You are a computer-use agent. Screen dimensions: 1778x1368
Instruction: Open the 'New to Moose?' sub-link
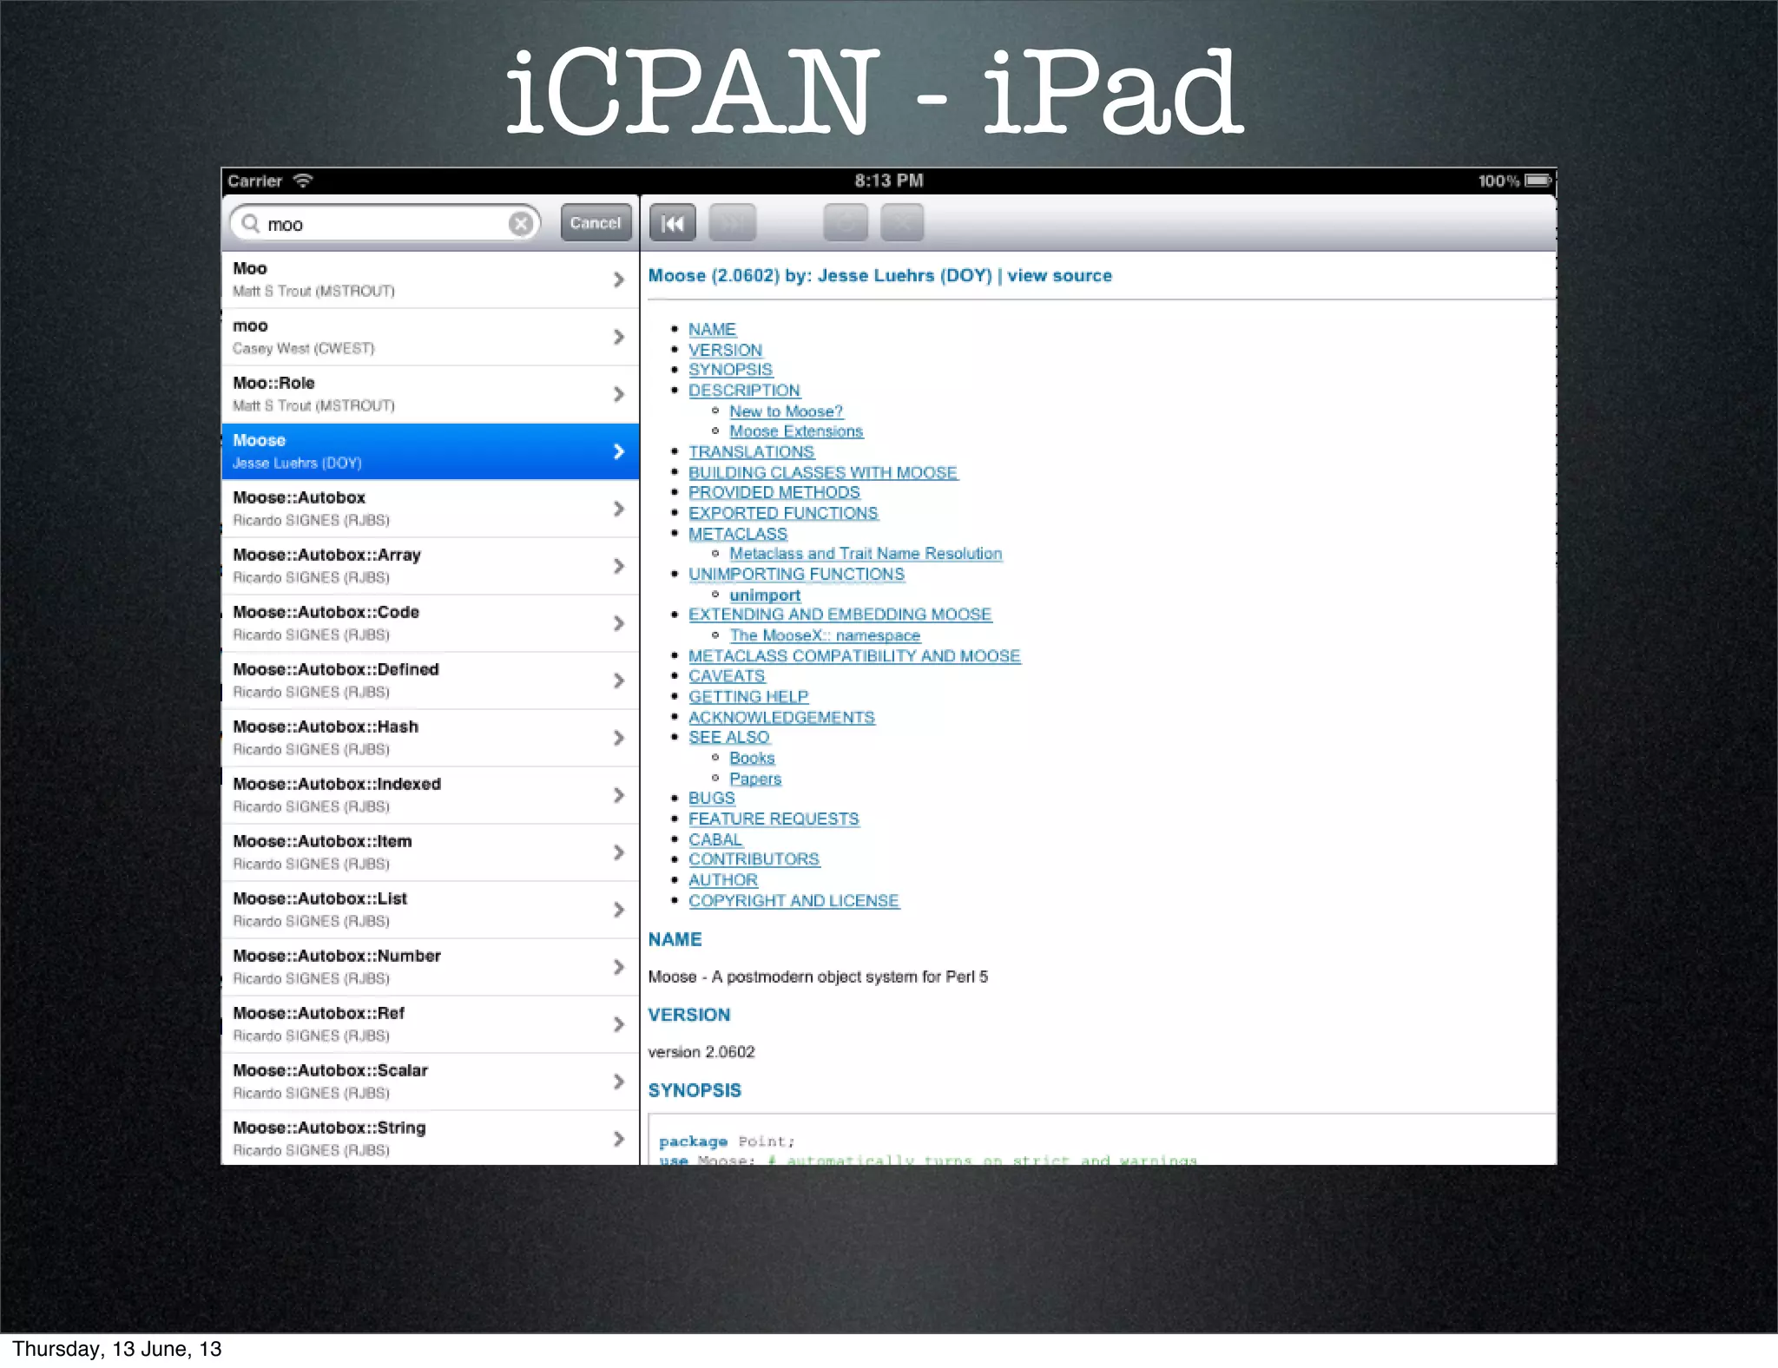tap(786, 411)
